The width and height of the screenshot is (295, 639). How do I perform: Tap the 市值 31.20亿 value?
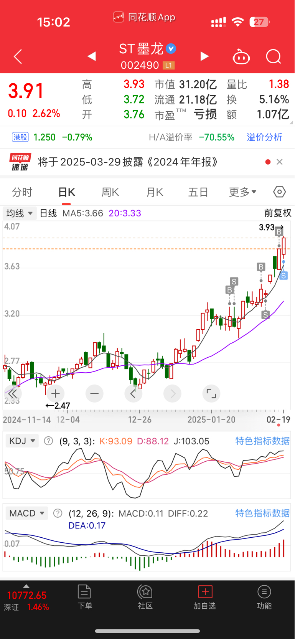pos(198,84)
